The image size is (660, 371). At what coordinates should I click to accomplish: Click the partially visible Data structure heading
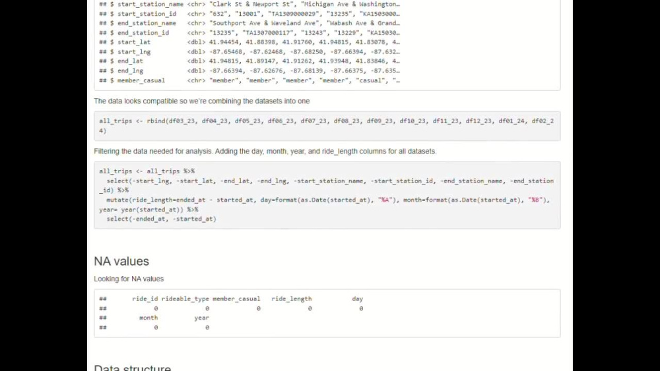132,368
